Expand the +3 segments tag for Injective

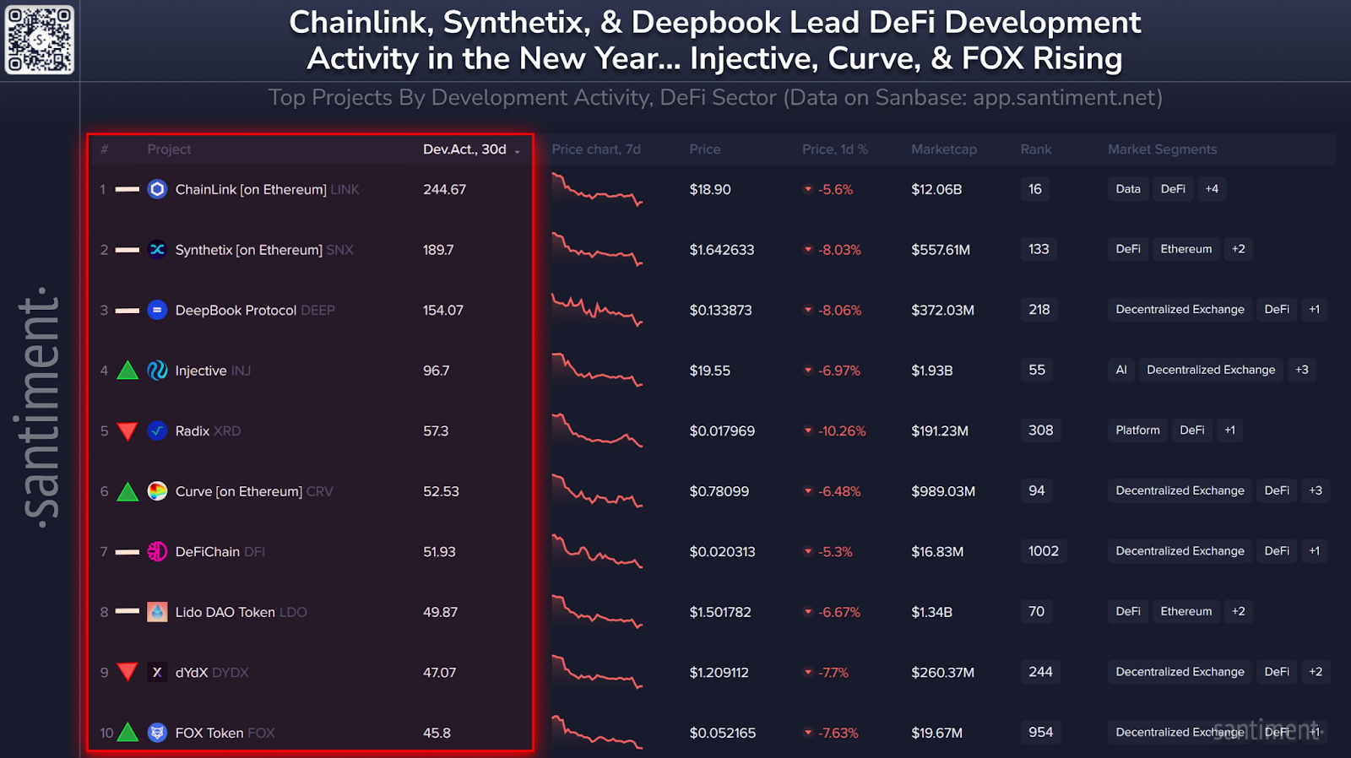pos(1302,370)
